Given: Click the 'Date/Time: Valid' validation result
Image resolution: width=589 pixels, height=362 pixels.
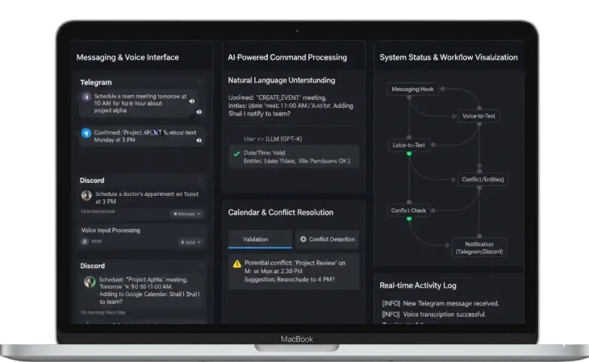Looking at the screenshot, I should pos(294,156).
